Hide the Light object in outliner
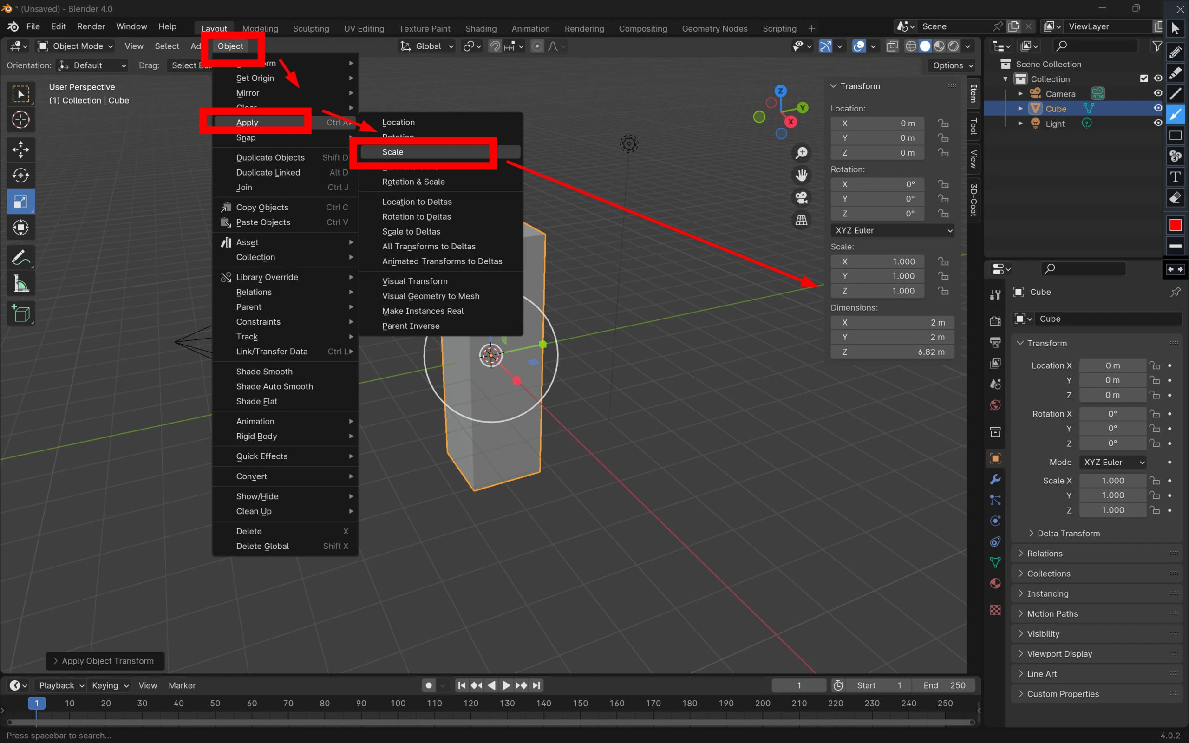 coord(1157,123)
